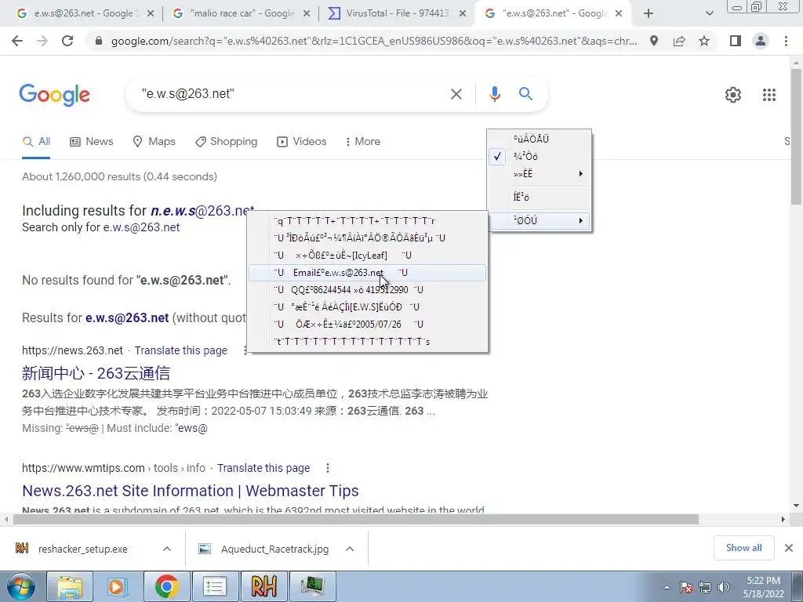The height and width of the screenshot is (602, 803).
Task: Start voice search with microphone
Action: pyautogui.click(x=494, y=94)
